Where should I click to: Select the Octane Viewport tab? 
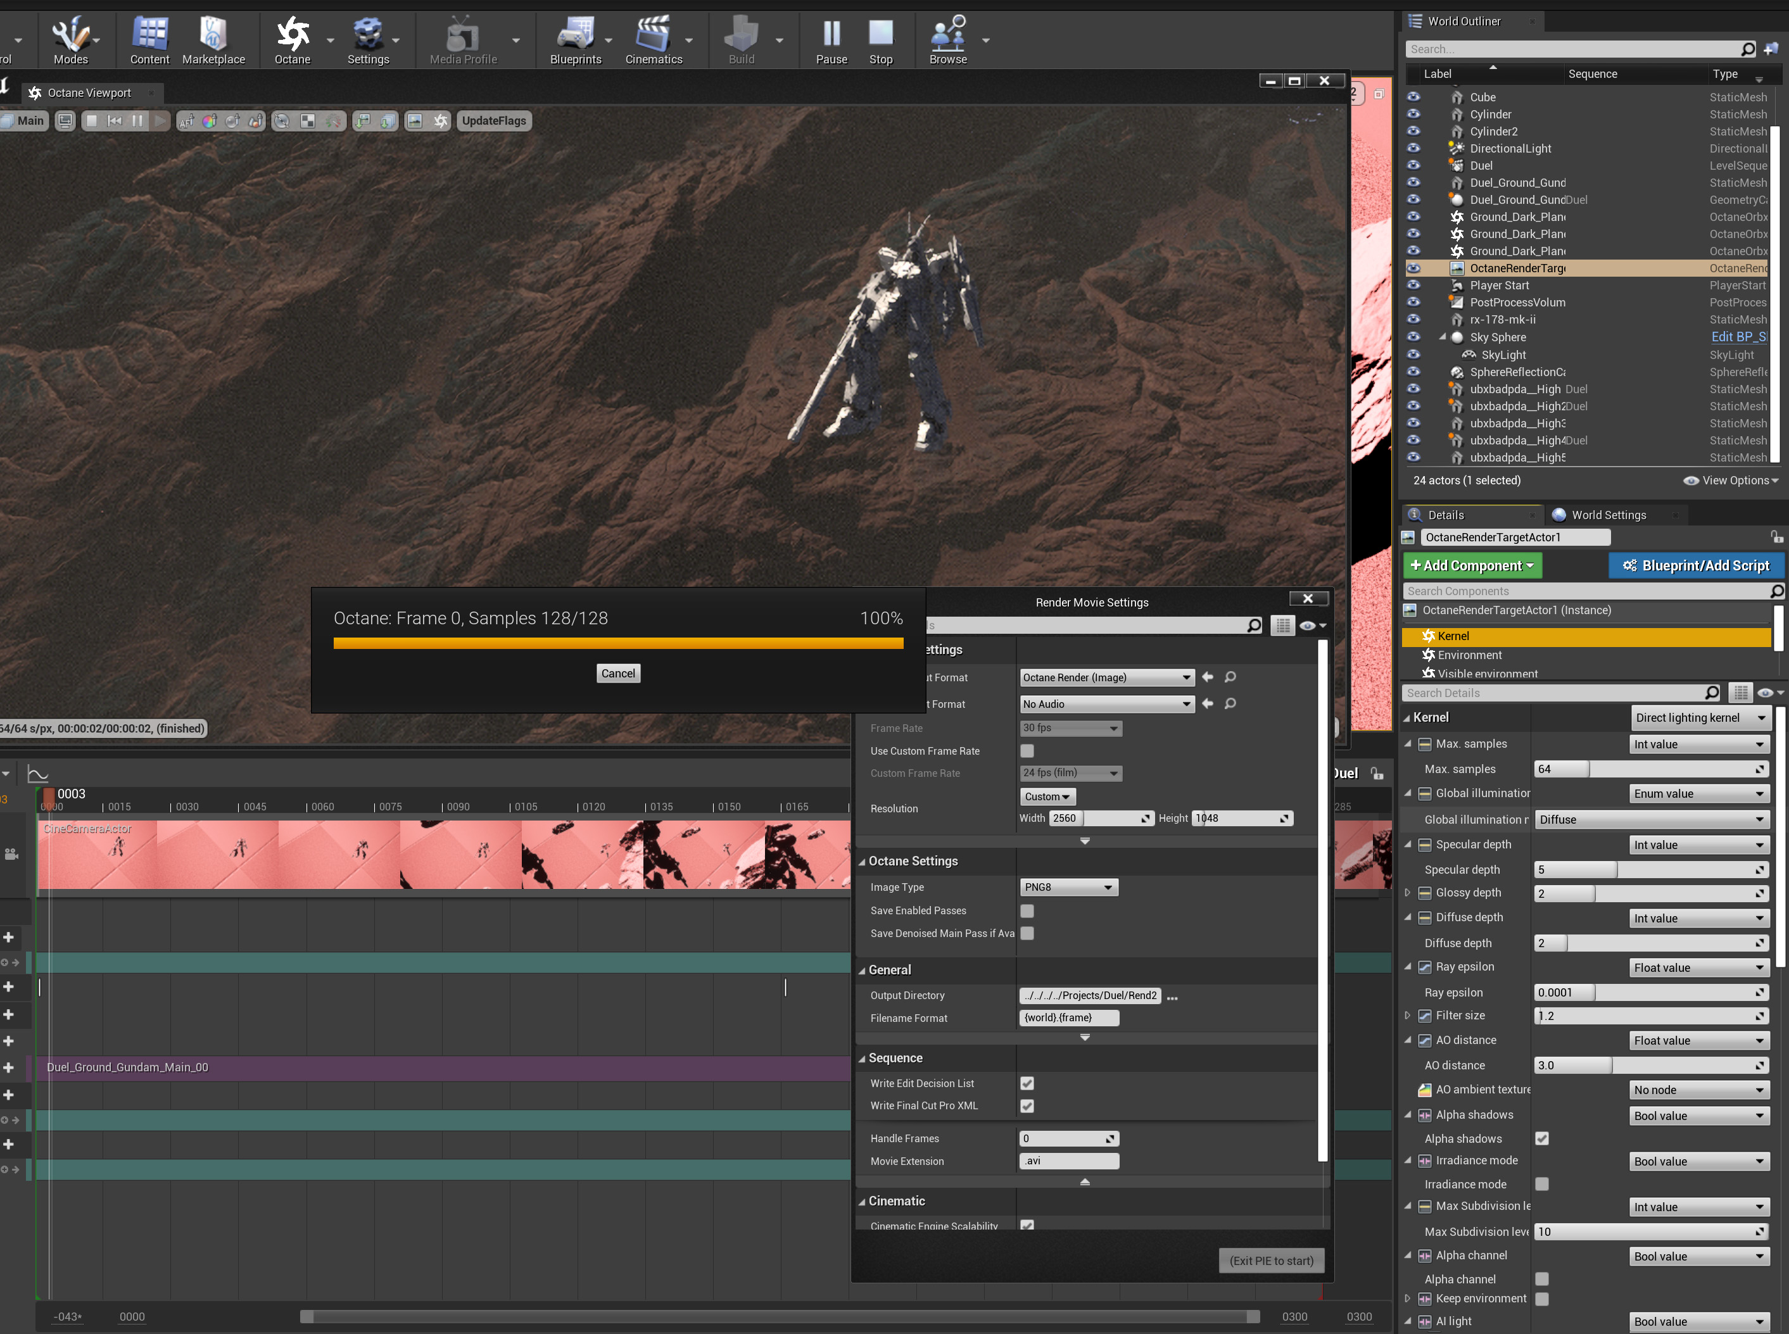tap(89, 93)
